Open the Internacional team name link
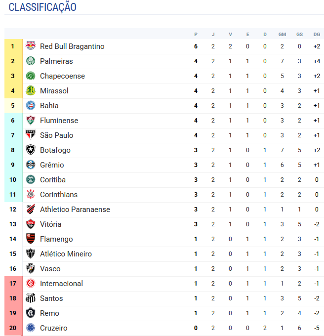This screenshot has height=336, width=324. click(61, 284)
